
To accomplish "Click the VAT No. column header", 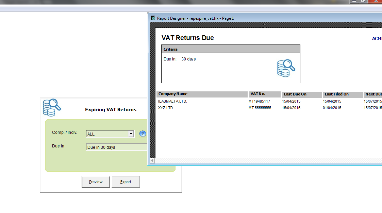I will (x=259, y=94).
